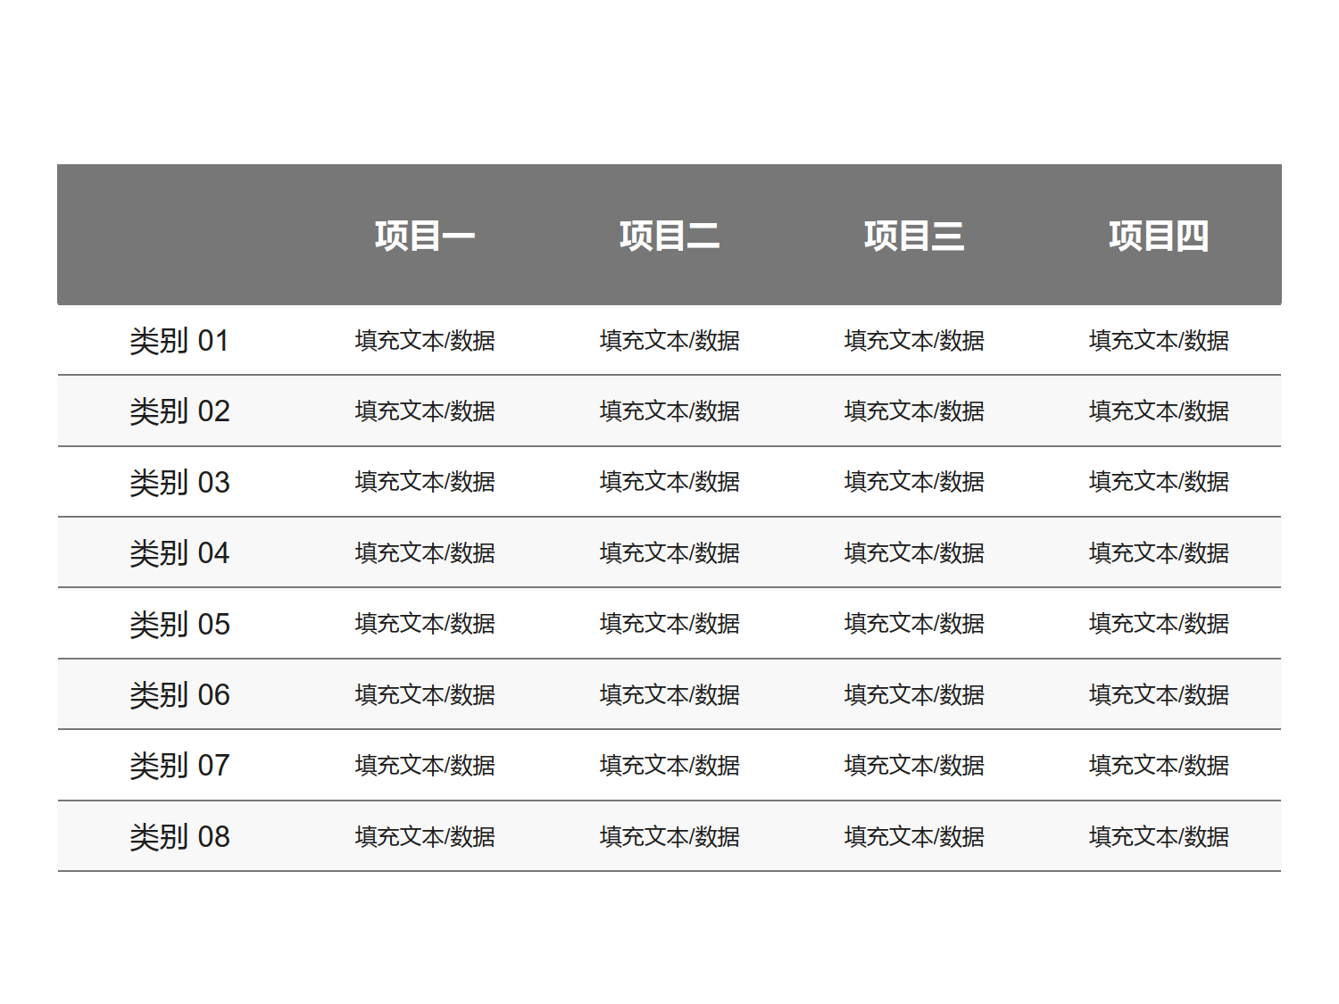Select 类别 05 cell under 项目一

(x=425, y=623)
